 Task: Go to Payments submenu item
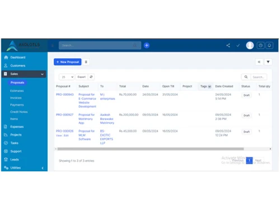point(17,105)
